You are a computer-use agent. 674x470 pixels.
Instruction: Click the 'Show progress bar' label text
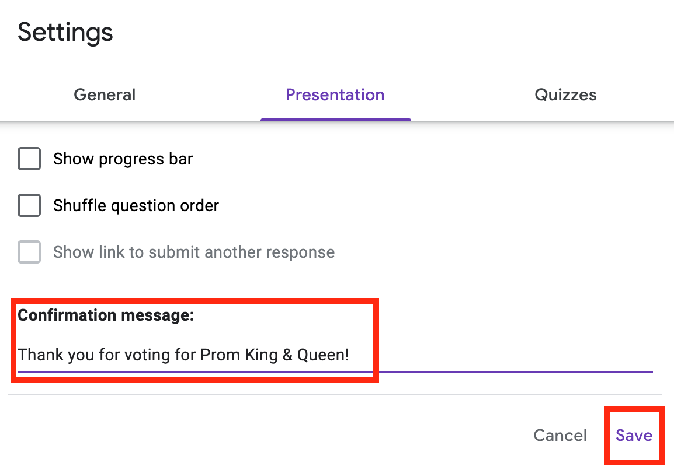pyautogui.click(x=123, y=159)
